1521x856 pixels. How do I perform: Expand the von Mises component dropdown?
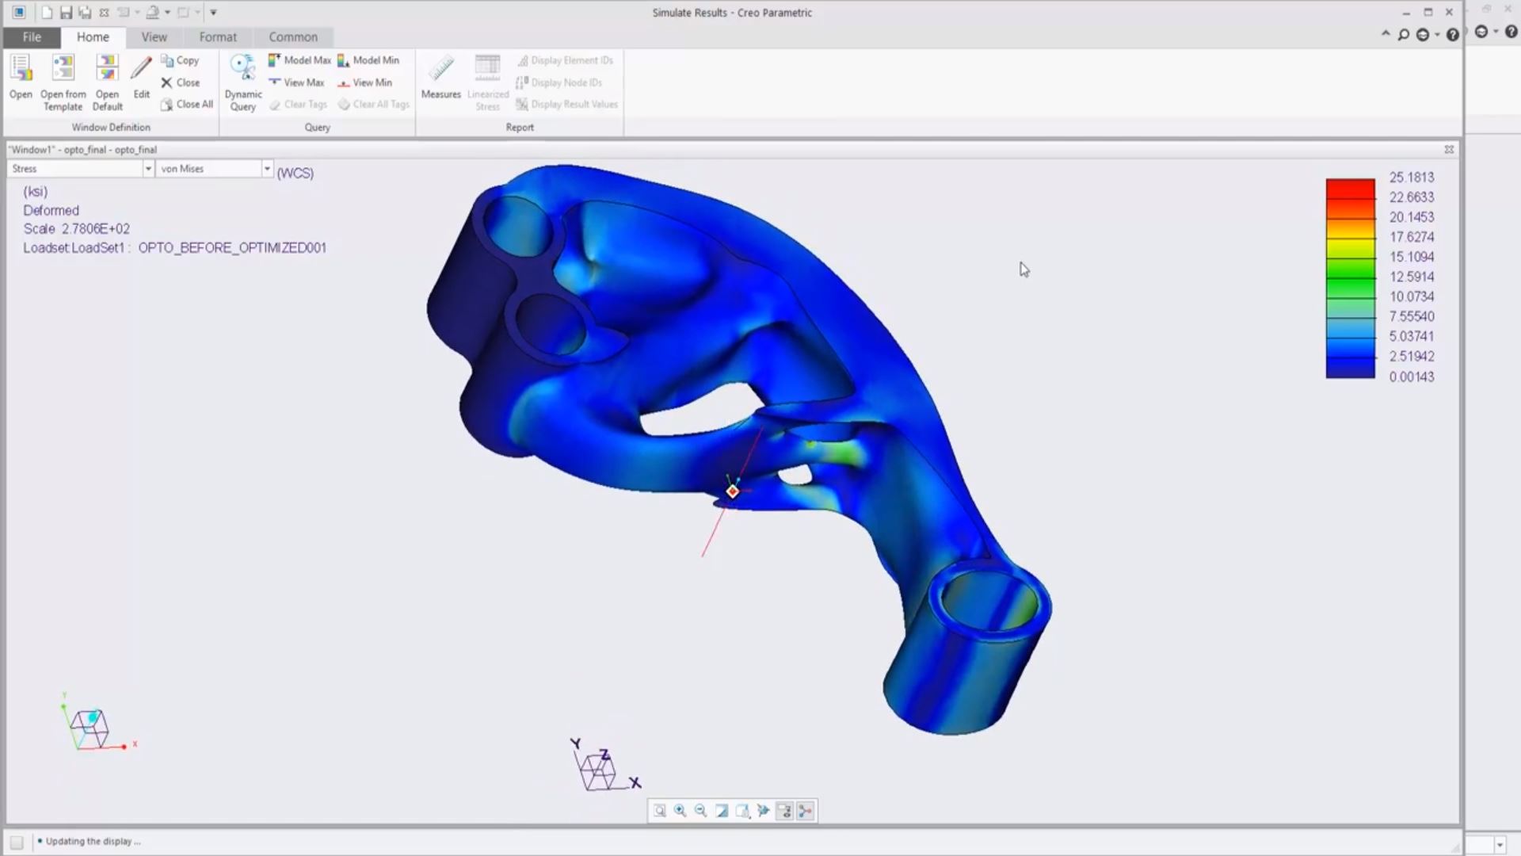[x=267, y=169]
